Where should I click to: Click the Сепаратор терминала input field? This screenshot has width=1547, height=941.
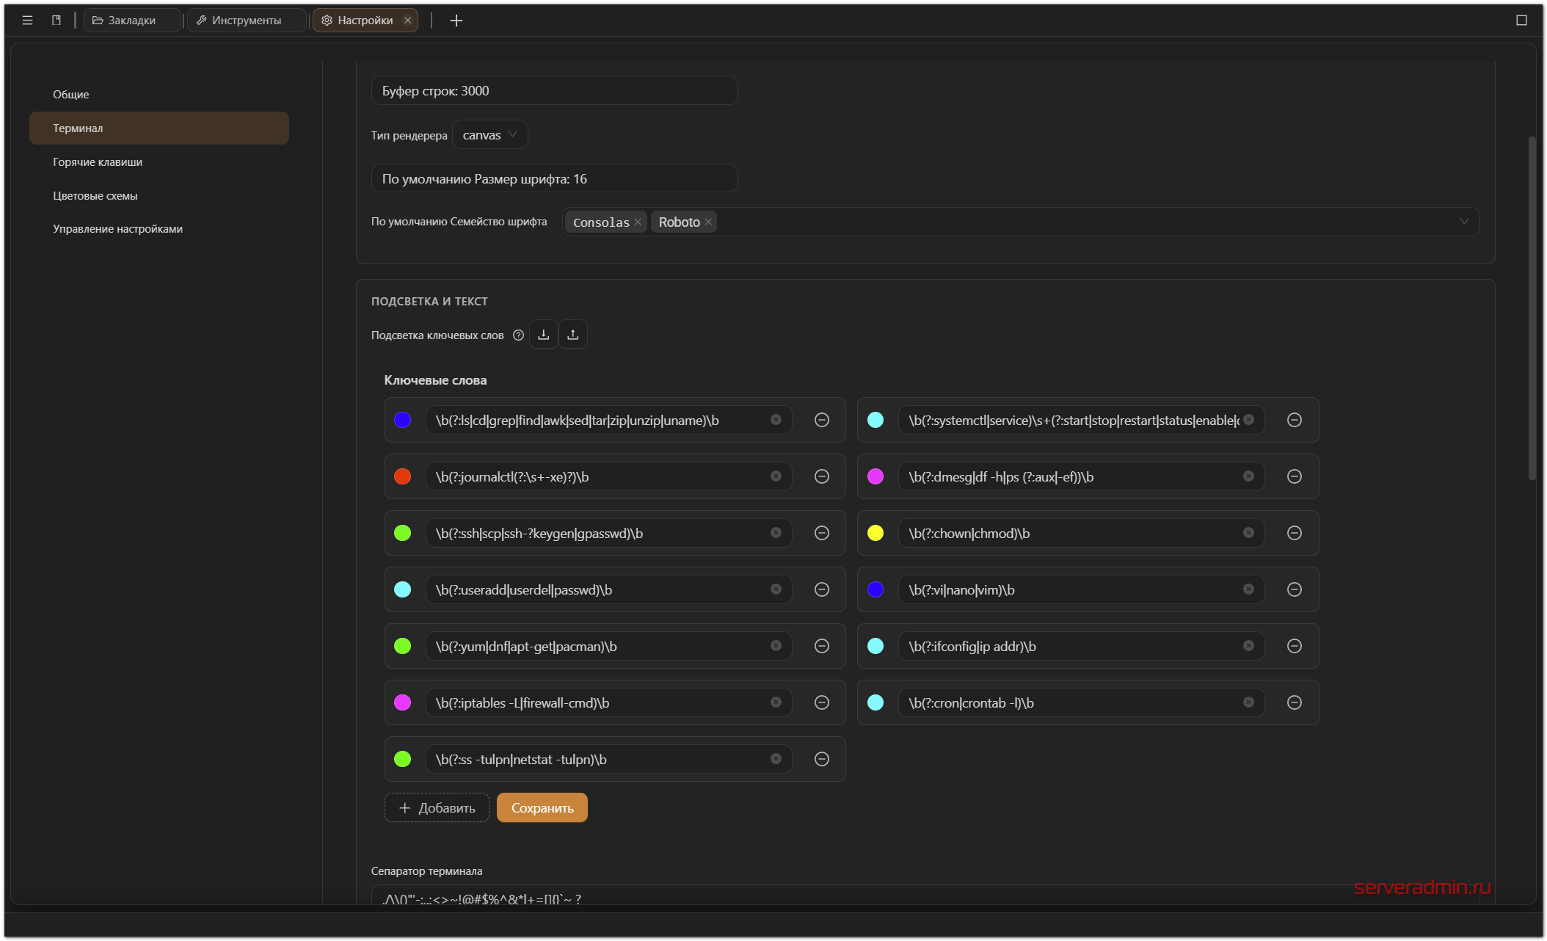[x=925, y=895]
